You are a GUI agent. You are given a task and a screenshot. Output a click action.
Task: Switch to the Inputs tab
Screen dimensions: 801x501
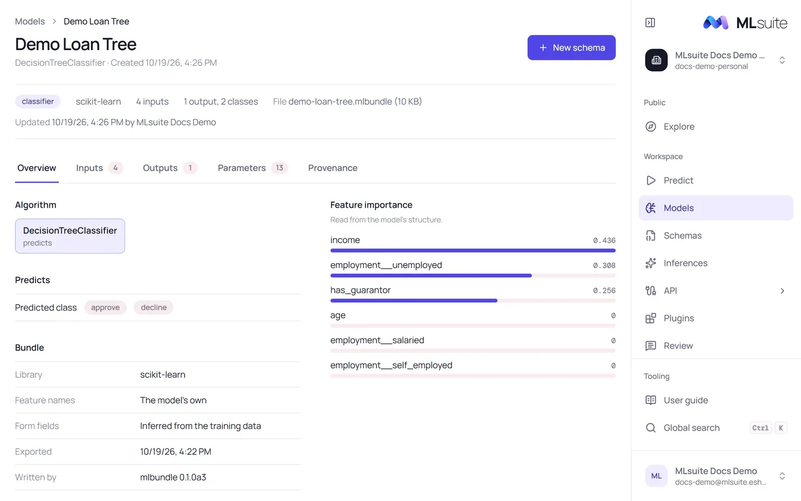[x=99, y=168]
